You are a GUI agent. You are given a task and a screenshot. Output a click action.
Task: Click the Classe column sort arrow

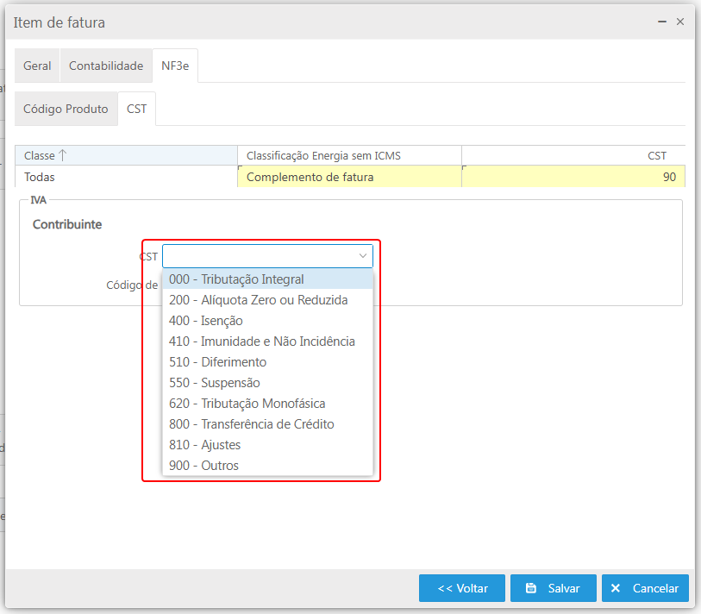63,155
